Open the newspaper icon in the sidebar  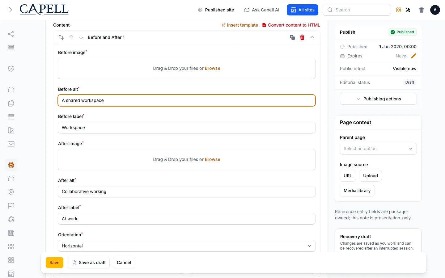[11, 233]
